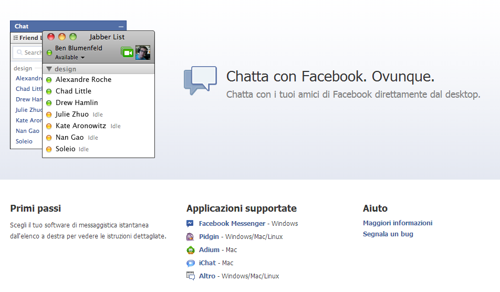Click the green status dot beside Alexandre Roche
The image size is (500, 292).
point(49,80)
